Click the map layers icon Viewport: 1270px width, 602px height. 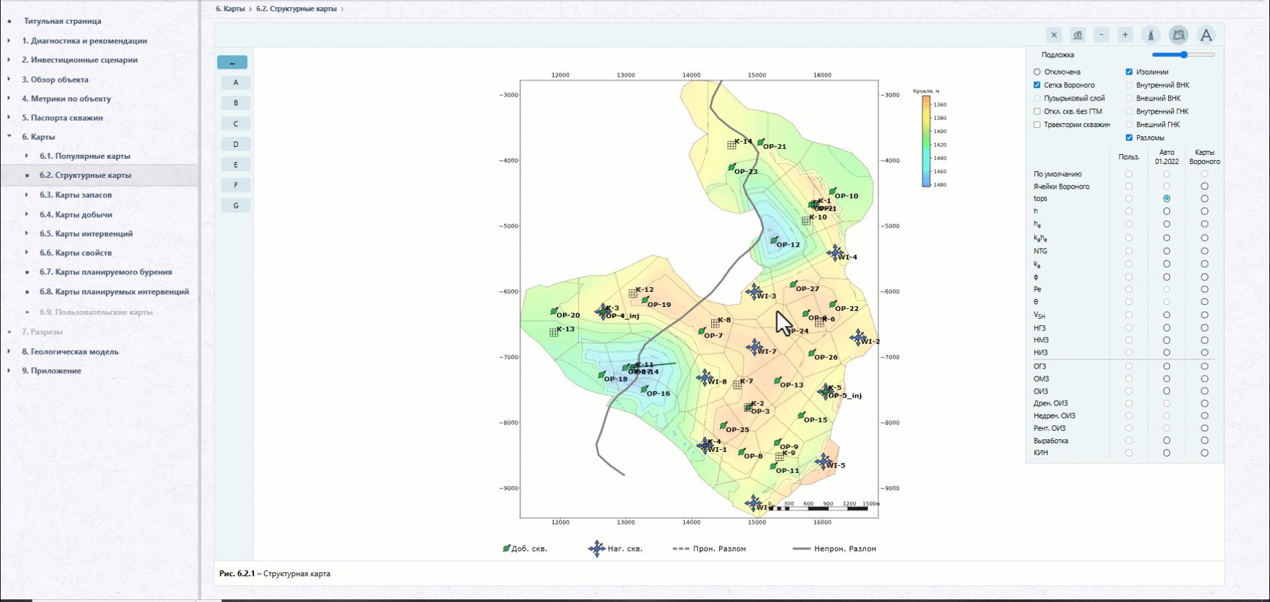[1179, 35]
